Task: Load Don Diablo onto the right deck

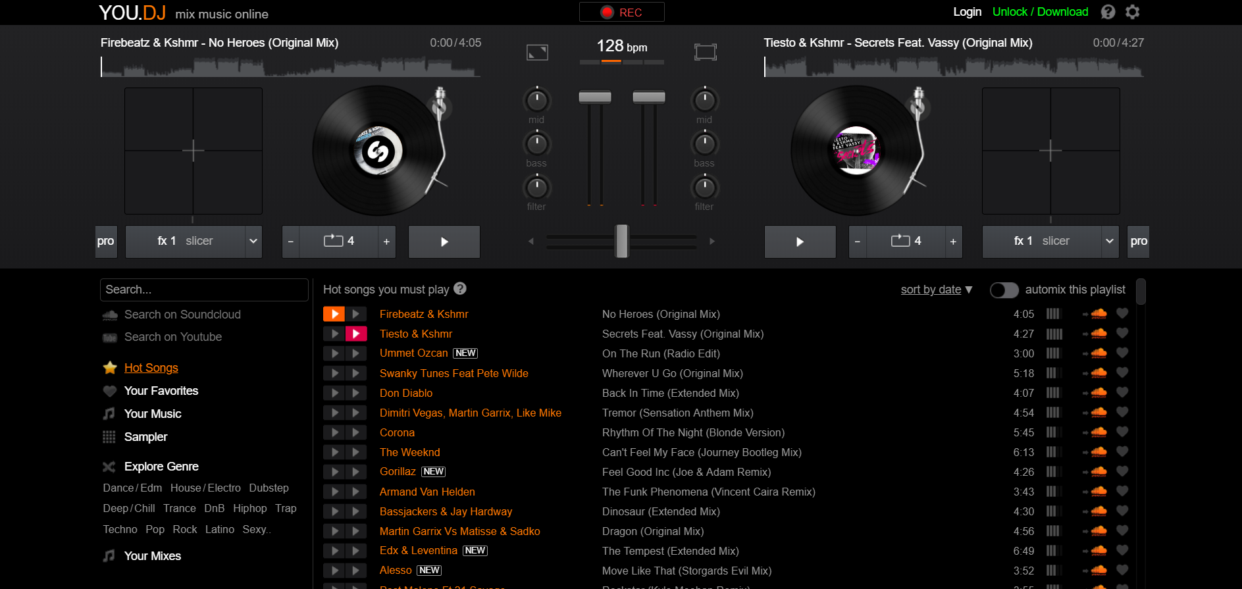Action: coord(356,393)
